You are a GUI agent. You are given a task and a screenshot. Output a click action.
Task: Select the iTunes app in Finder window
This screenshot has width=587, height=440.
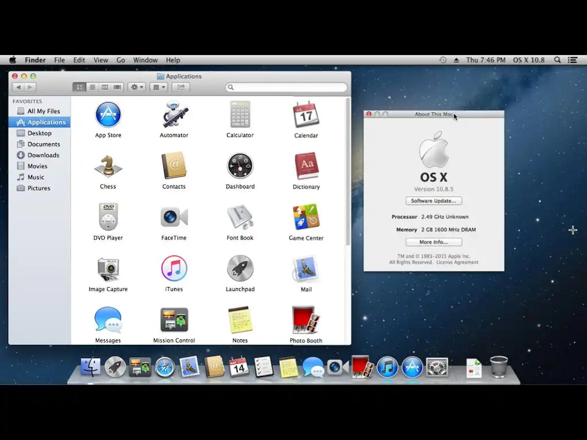[x=174, y=268]
